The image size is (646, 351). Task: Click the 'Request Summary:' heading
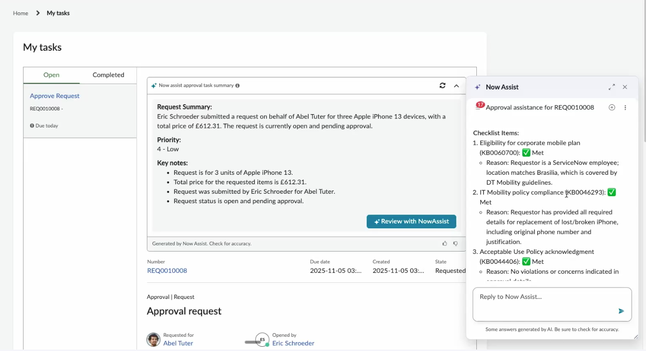coord(184,107)
